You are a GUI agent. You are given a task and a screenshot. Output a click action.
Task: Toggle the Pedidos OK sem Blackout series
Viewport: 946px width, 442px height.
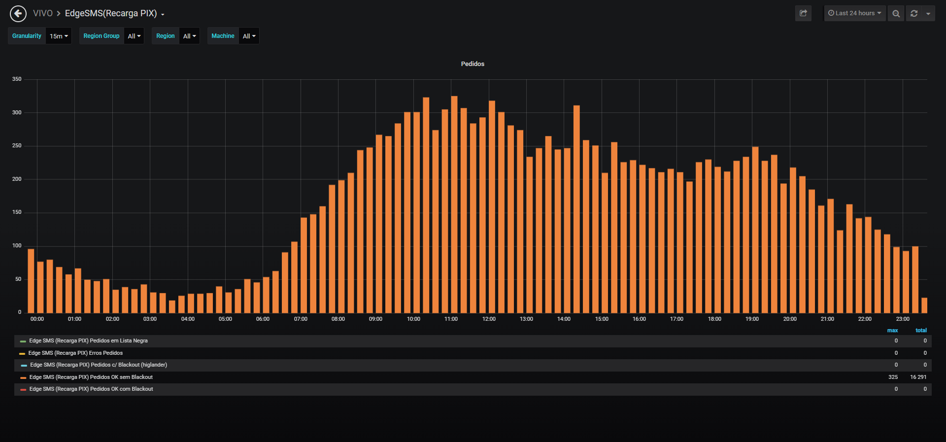(91, 377)
